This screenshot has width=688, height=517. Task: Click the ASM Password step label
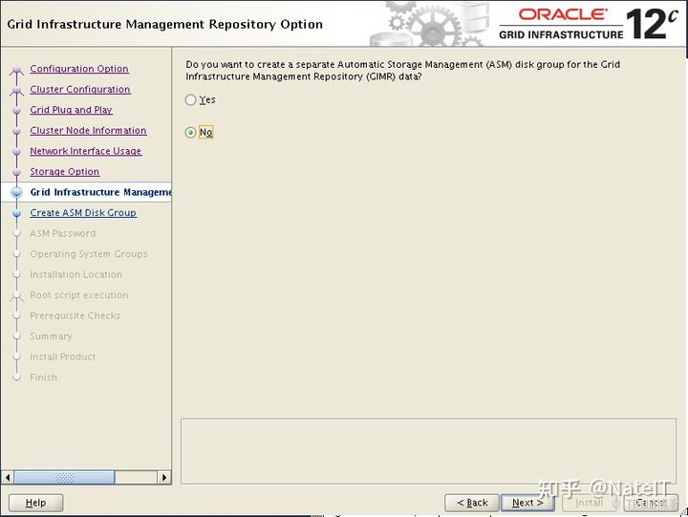pos(63,233)
